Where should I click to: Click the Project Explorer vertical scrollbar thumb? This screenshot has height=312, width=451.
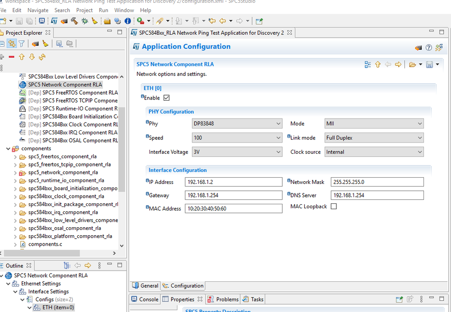[x=122, y=149]
